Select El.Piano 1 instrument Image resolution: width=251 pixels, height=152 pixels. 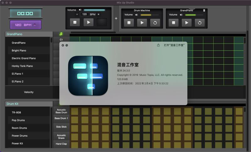[x=29, y=74]
